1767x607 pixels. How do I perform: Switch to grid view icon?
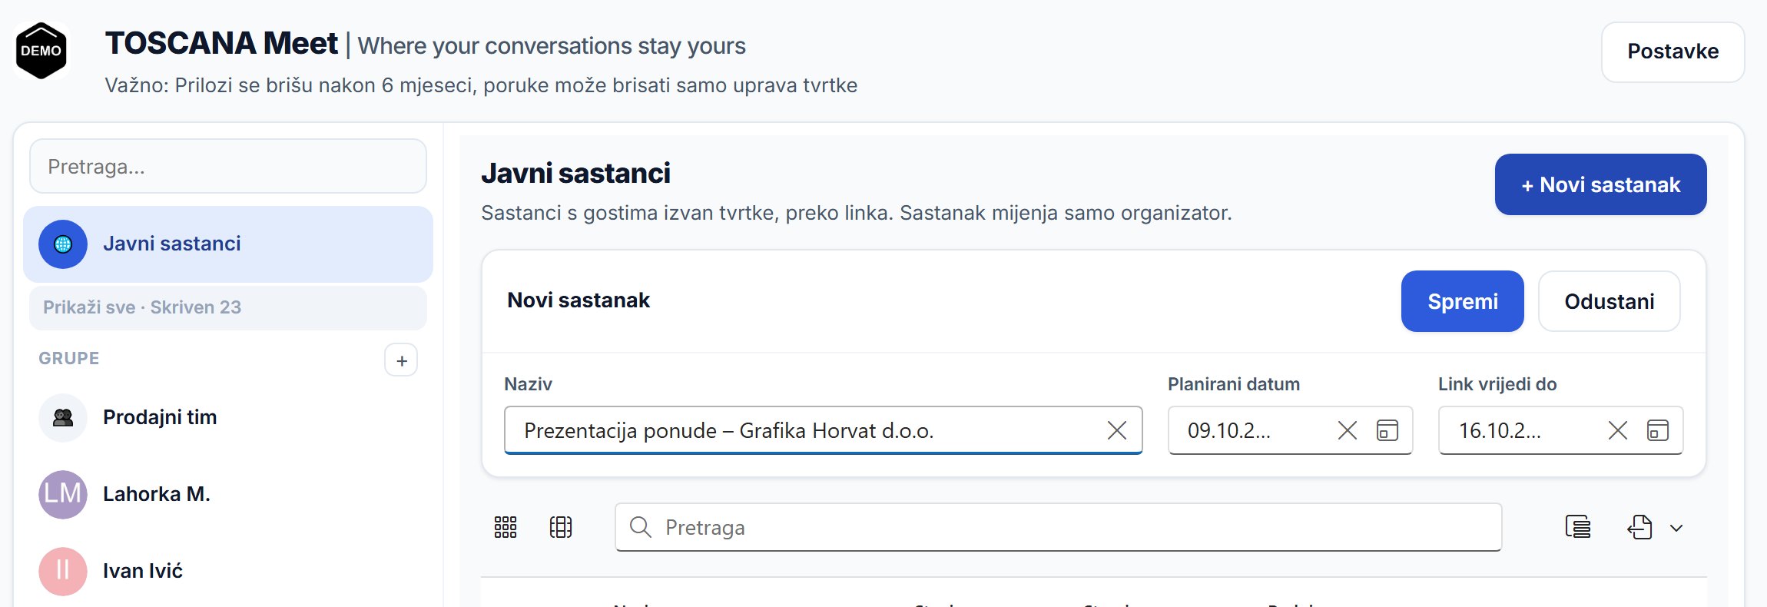pos(506,527)
